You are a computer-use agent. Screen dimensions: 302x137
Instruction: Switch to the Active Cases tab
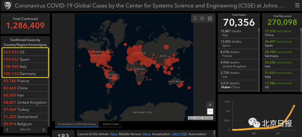[111, 124]
